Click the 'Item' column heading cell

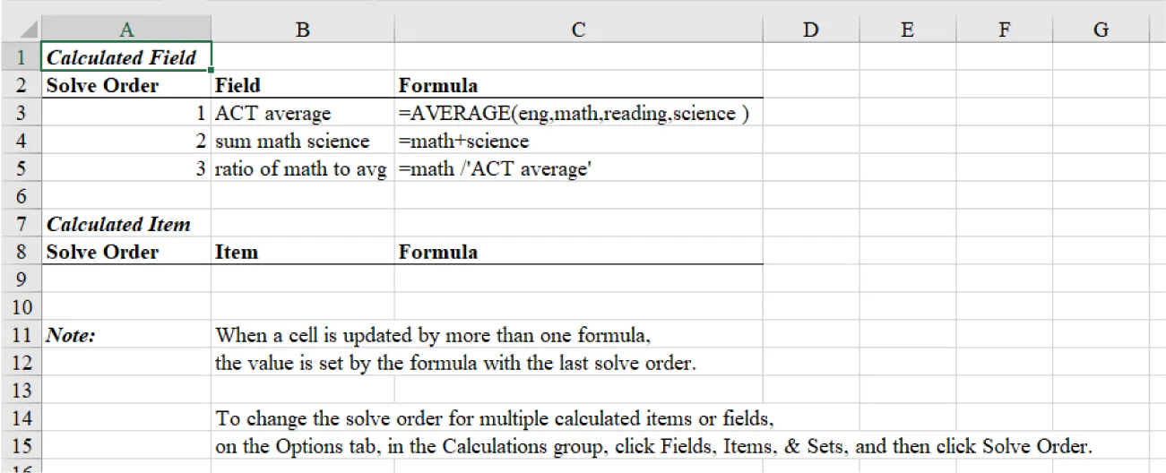(x=303, y=253)
